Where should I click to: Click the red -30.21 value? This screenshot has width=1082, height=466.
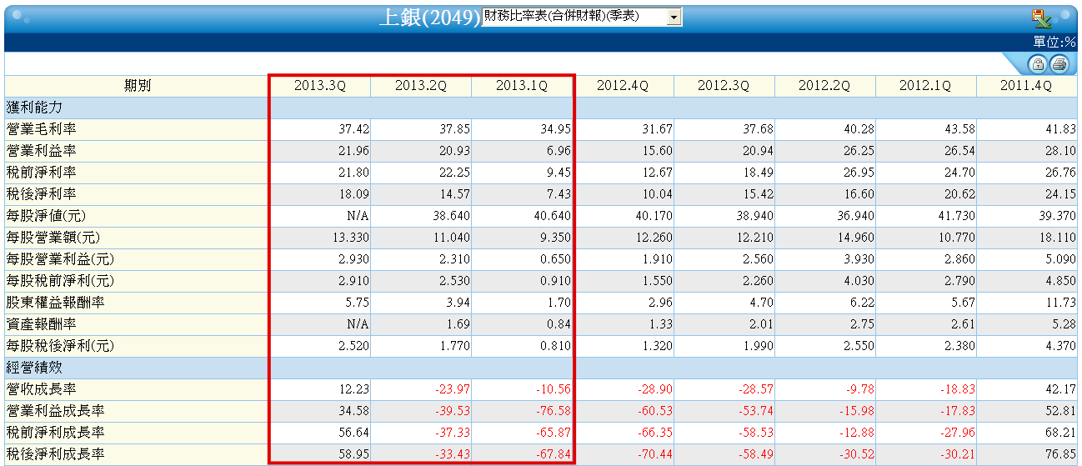coord(957,454)
